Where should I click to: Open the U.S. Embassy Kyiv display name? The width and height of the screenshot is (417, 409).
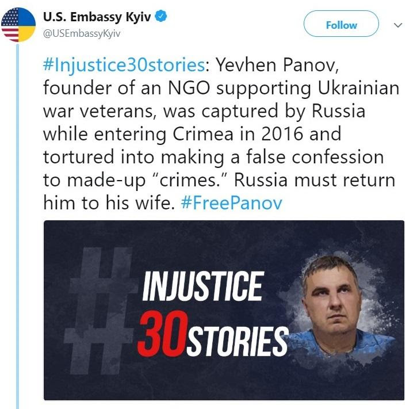click(x=97, y=17)
